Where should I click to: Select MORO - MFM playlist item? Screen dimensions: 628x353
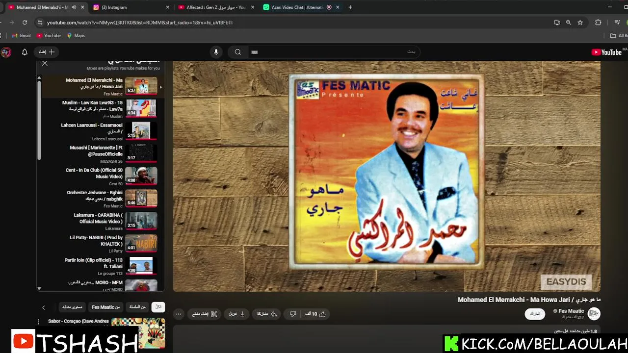click(x=101, y=285)
